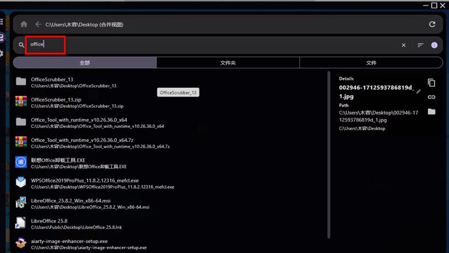Click the 'OfficeScrubber_13' file name text

pyautogui.click(x=52, y=79)
